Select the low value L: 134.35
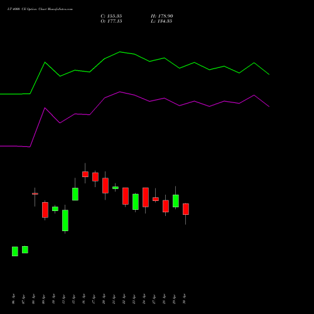 (x=161, y=21)
